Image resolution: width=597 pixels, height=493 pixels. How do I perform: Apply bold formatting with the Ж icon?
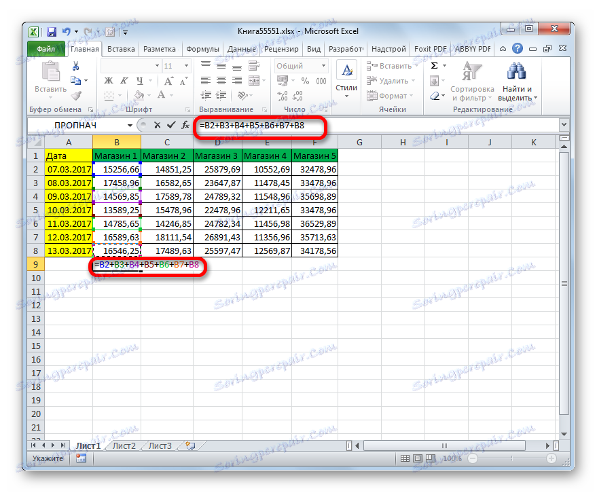click(108, 81)
